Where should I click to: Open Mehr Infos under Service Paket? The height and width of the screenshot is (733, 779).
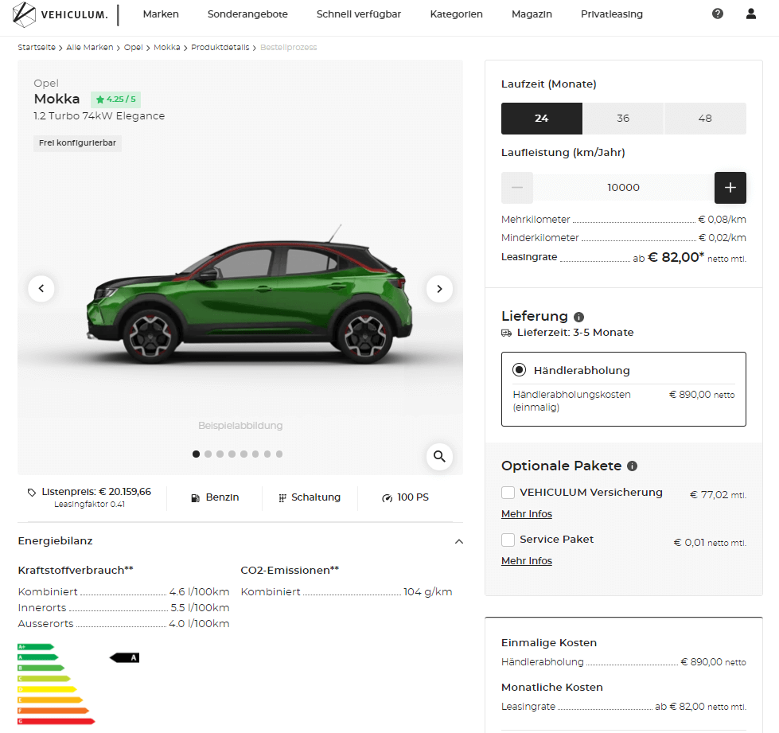tap(527, 561)
